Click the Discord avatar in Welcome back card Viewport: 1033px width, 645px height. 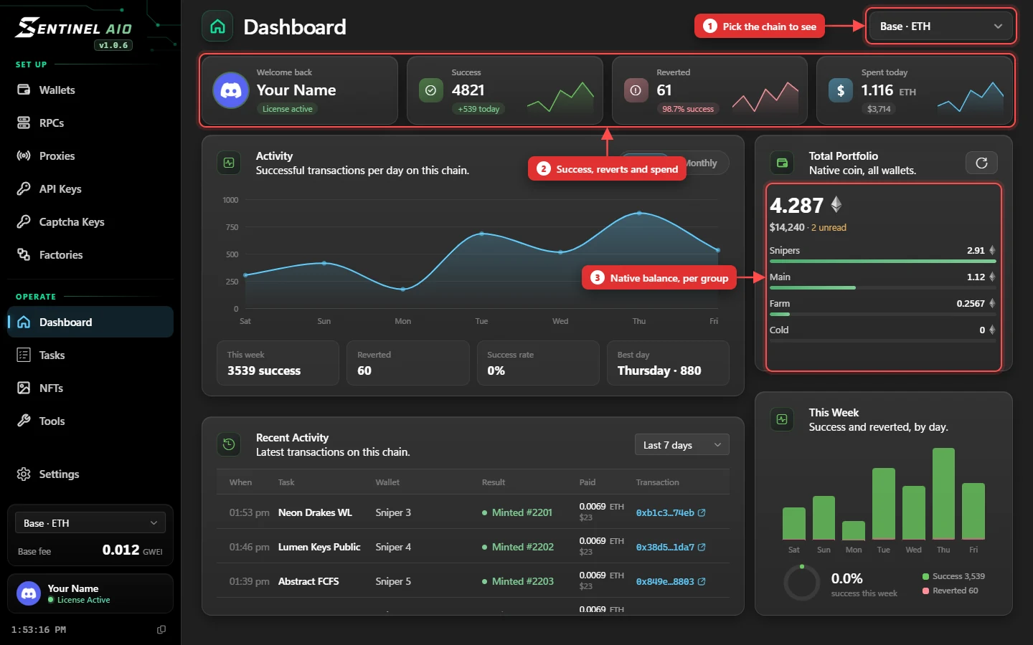coord(231,90)
